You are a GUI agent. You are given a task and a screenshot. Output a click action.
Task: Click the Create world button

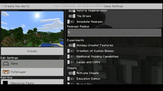point(32,51)
